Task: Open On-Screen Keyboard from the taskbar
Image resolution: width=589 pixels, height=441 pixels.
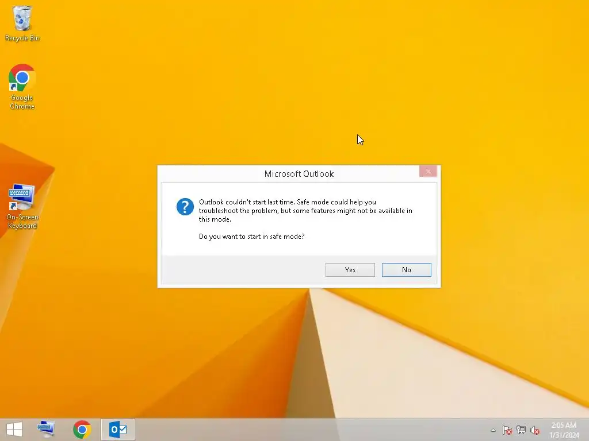Action: (x=47, y=430)
